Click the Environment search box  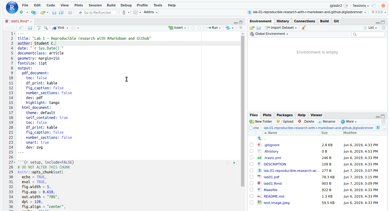click(x=368, y=35)
